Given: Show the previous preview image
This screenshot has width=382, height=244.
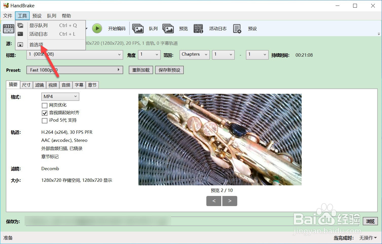Looking at the screenshot, I should (x=214, y=201).
